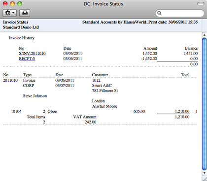Viewport: 207px width, 181px height.
Task: Click the toolbar toggle pill button
Action: coord(201,4)
